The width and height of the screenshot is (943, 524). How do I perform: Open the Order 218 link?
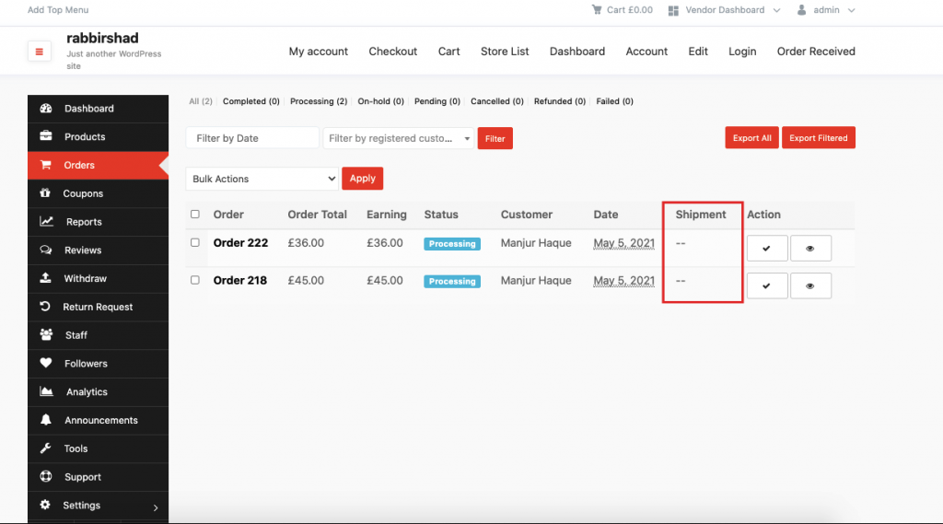(x=240, y=280)
